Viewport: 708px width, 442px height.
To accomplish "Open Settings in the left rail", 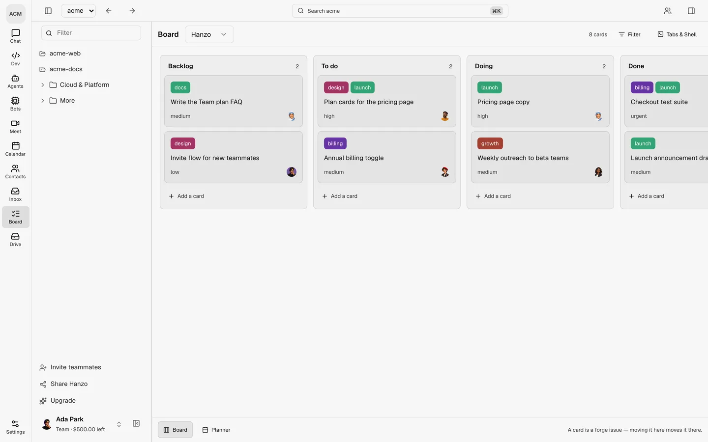I will (x=15, y=427).
